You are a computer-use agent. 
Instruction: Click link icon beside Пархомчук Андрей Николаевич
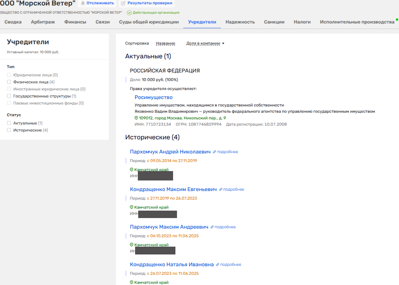[x=215, y=152]
